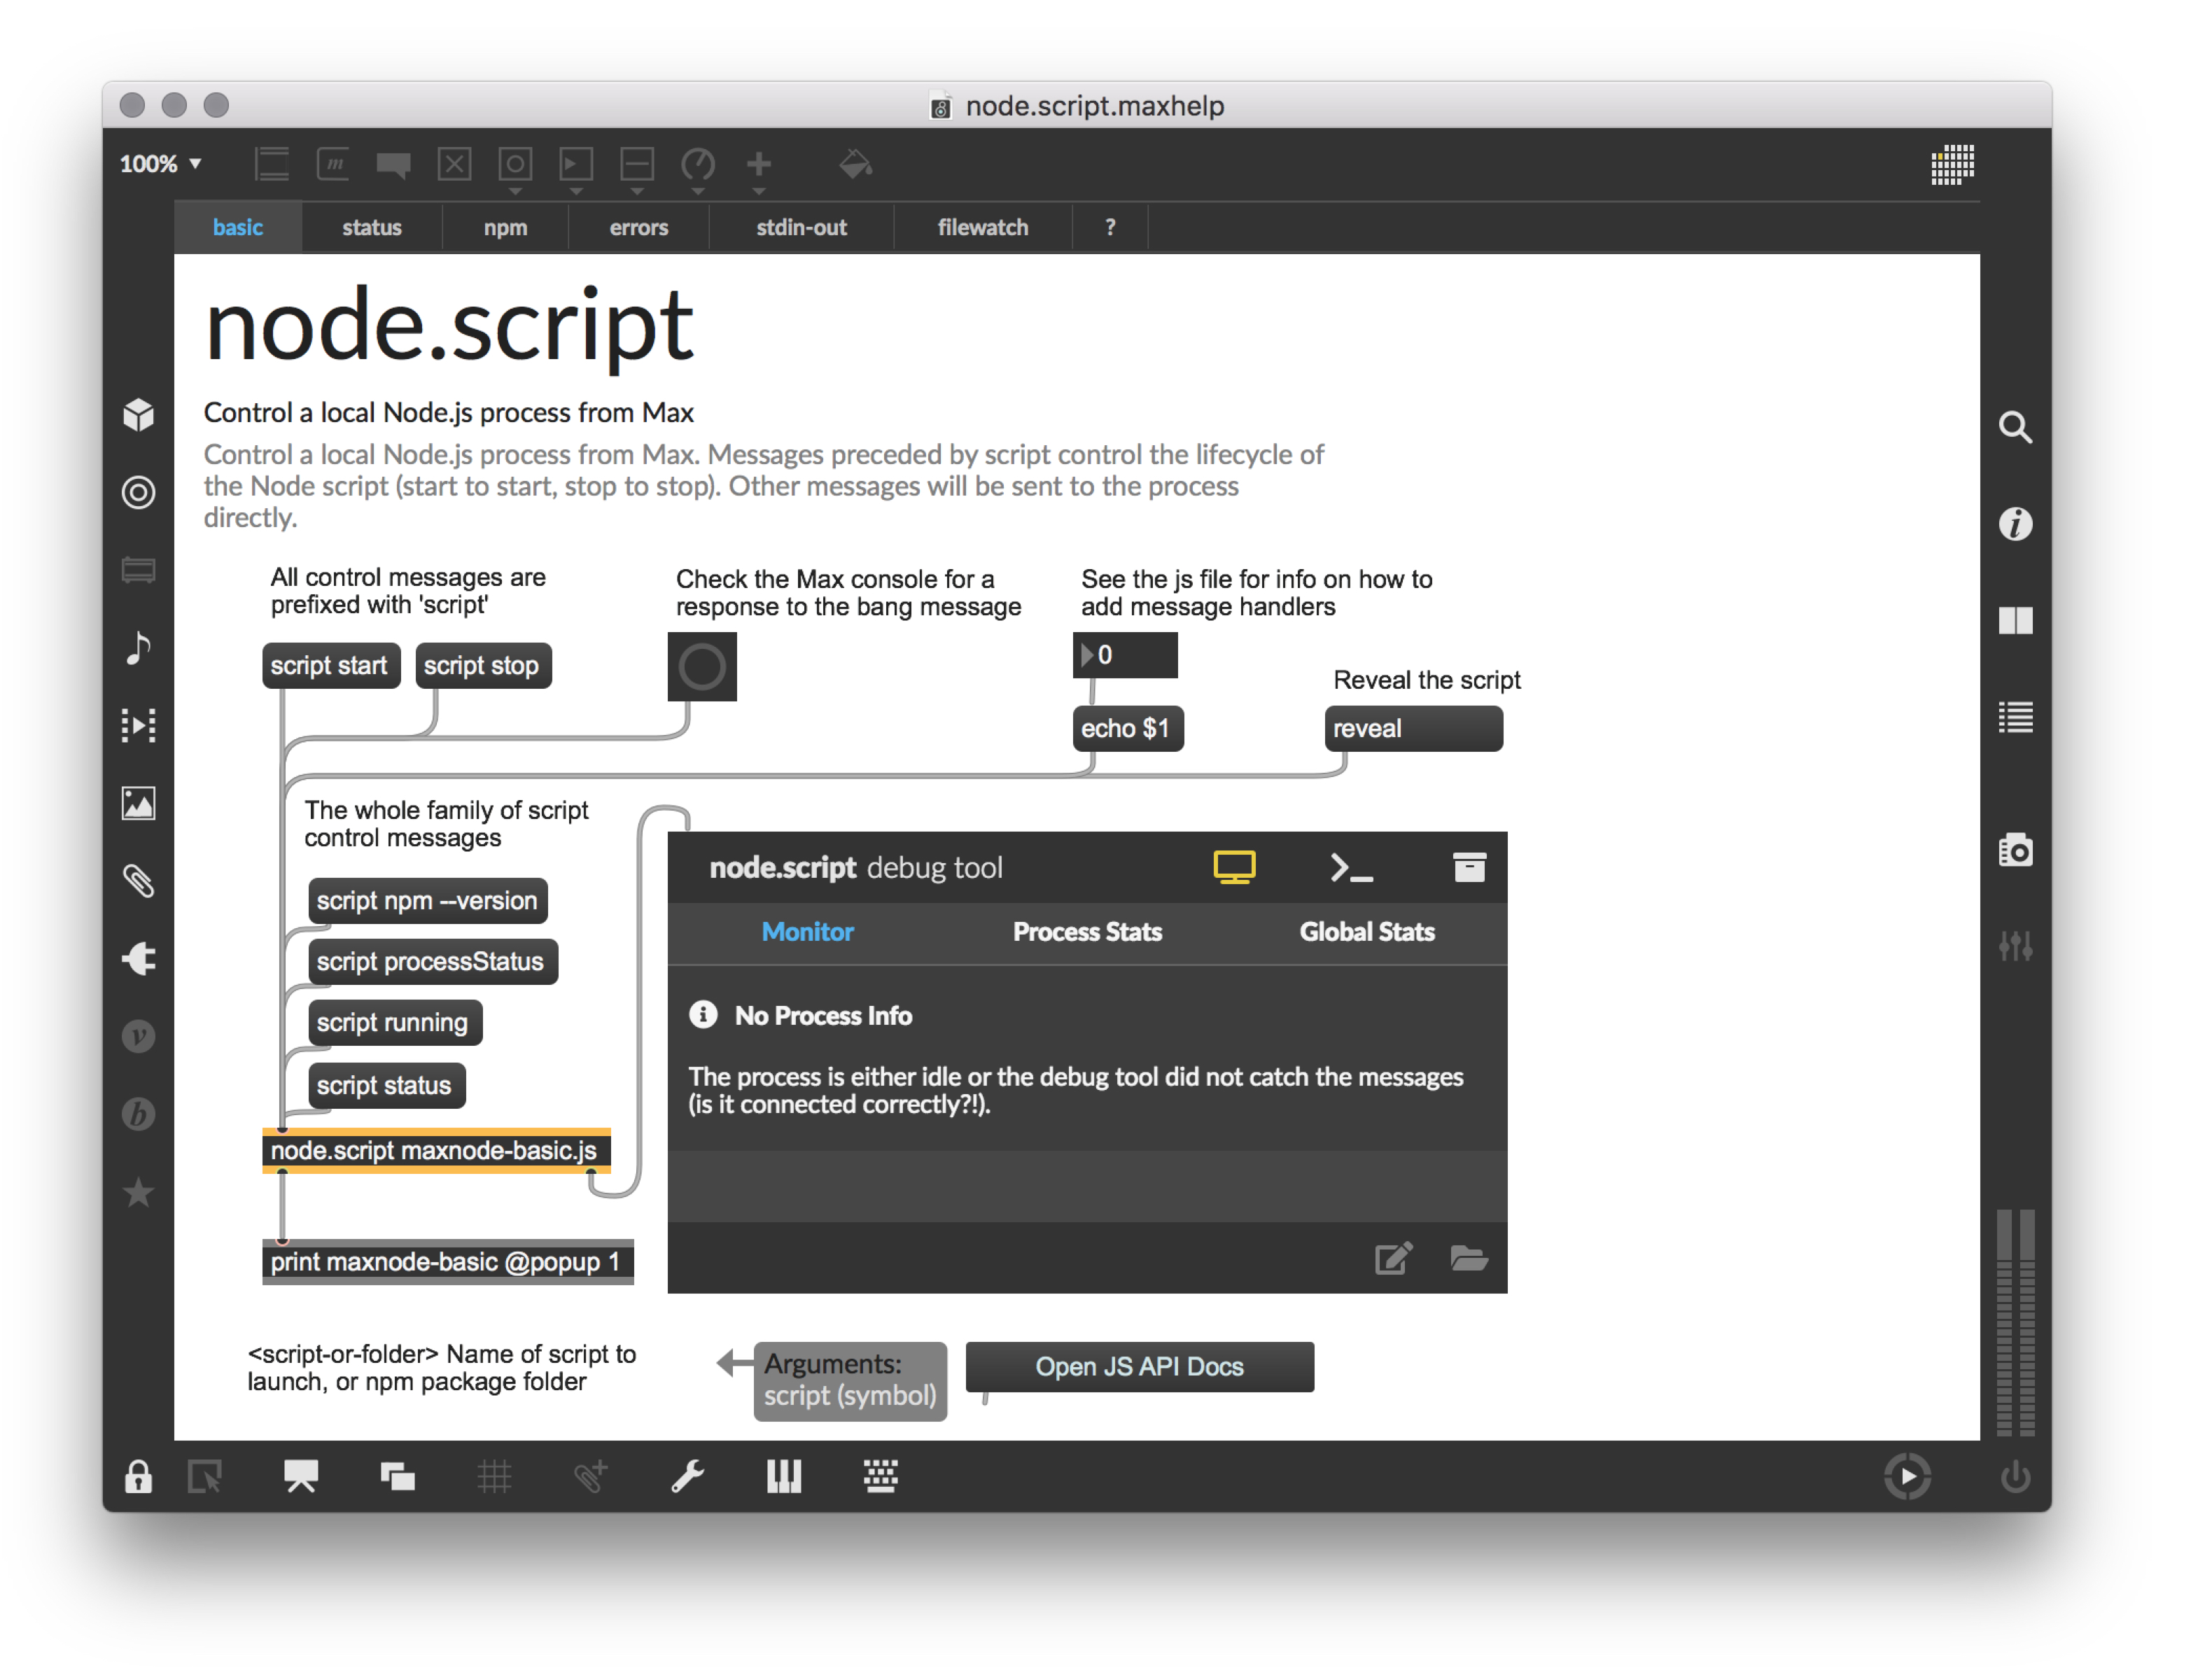2205x1680 pixels.
Task: Click the Open JS API Docs button
Action: coord(1139,1366)
